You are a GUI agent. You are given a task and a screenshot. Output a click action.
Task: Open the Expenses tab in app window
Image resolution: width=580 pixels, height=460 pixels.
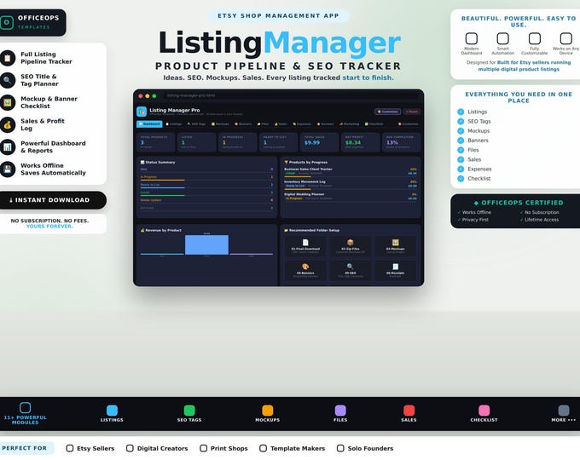click(x=302, y=124)
